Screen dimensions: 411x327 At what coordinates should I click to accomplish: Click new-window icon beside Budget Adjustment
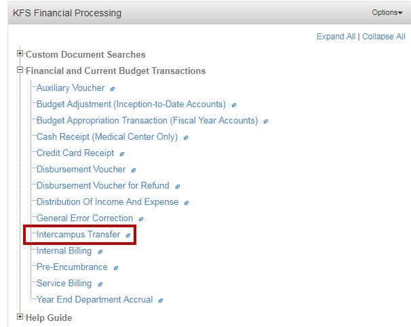[234, 105]
